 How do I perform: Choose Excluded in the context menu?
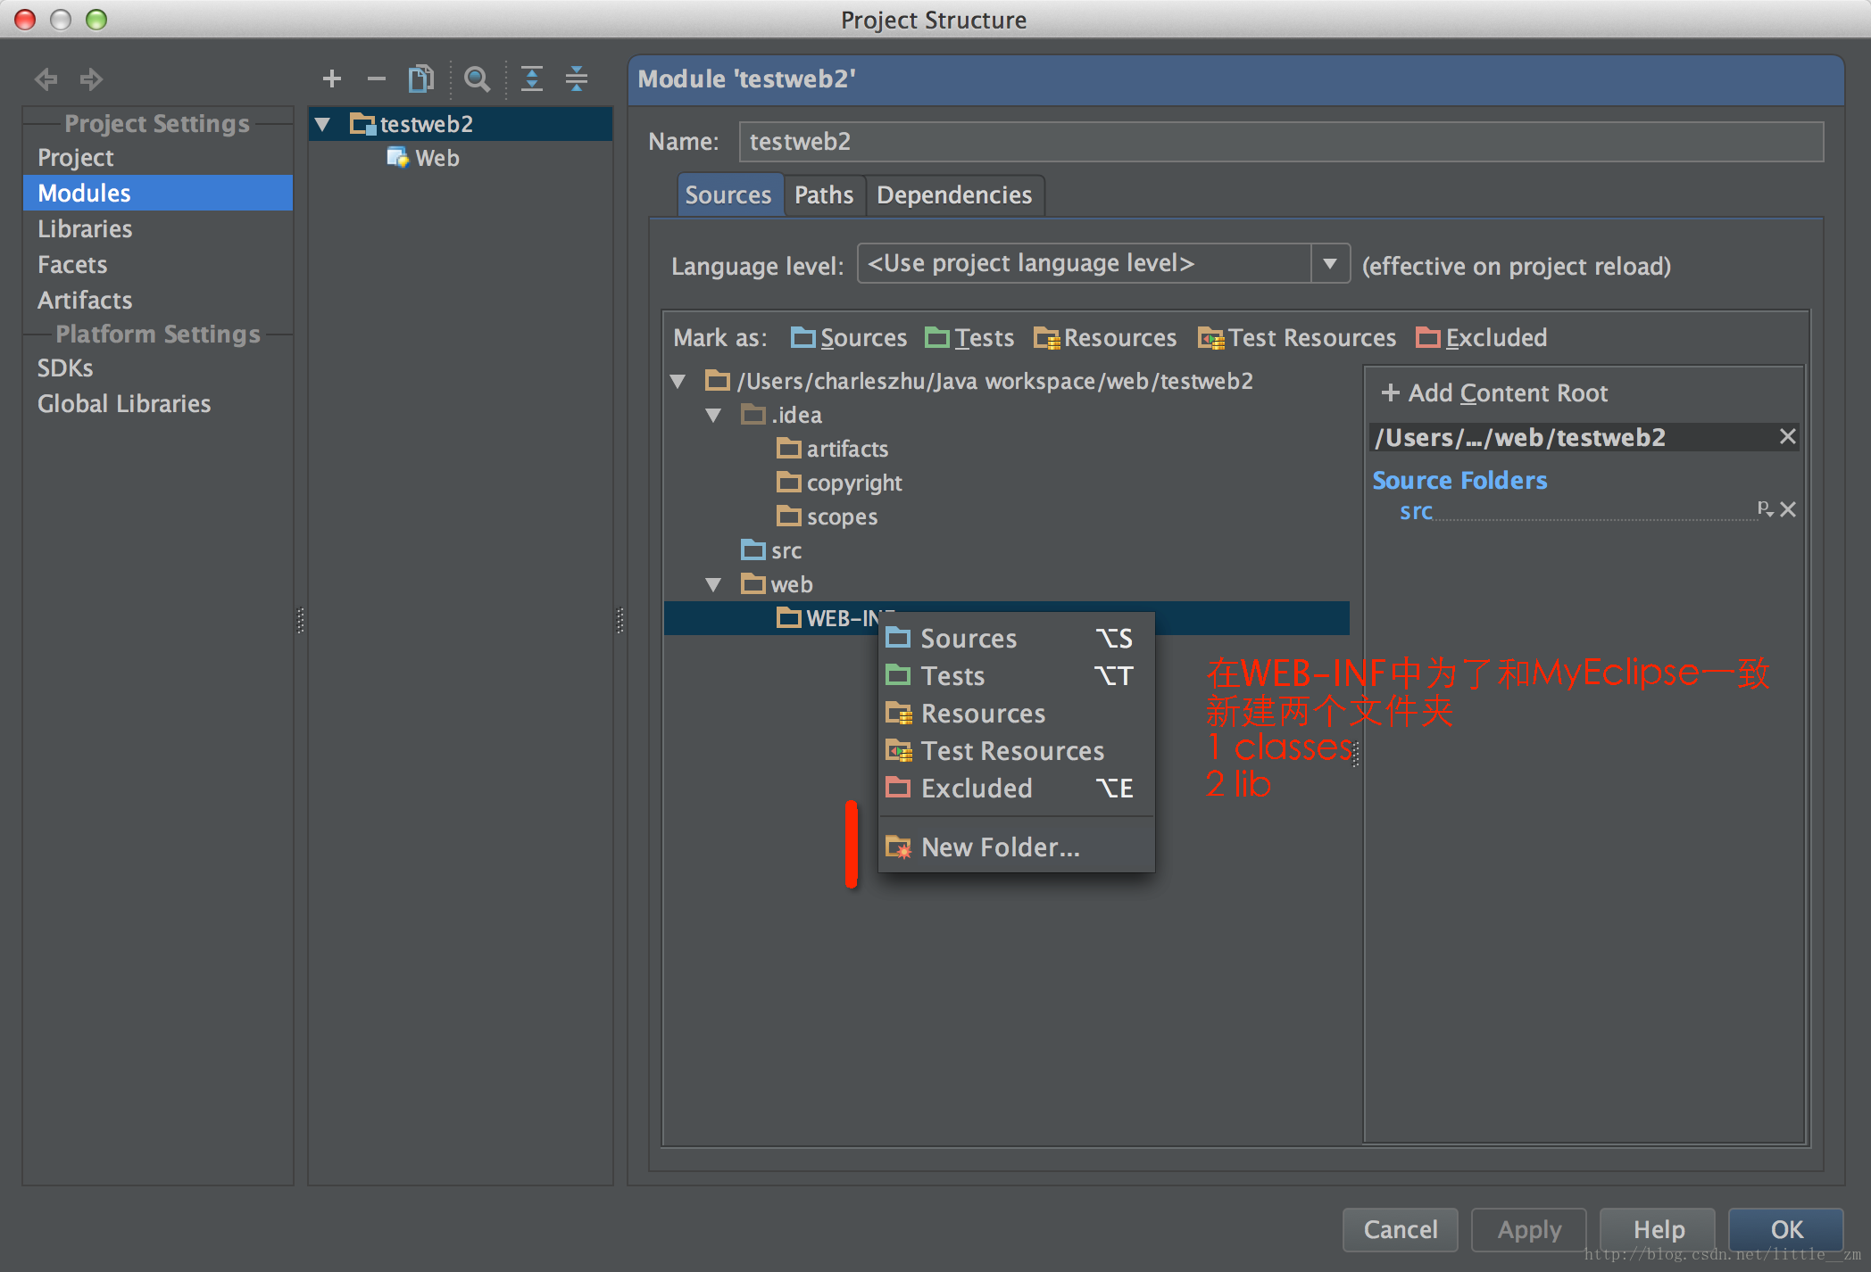[1017, 789]
